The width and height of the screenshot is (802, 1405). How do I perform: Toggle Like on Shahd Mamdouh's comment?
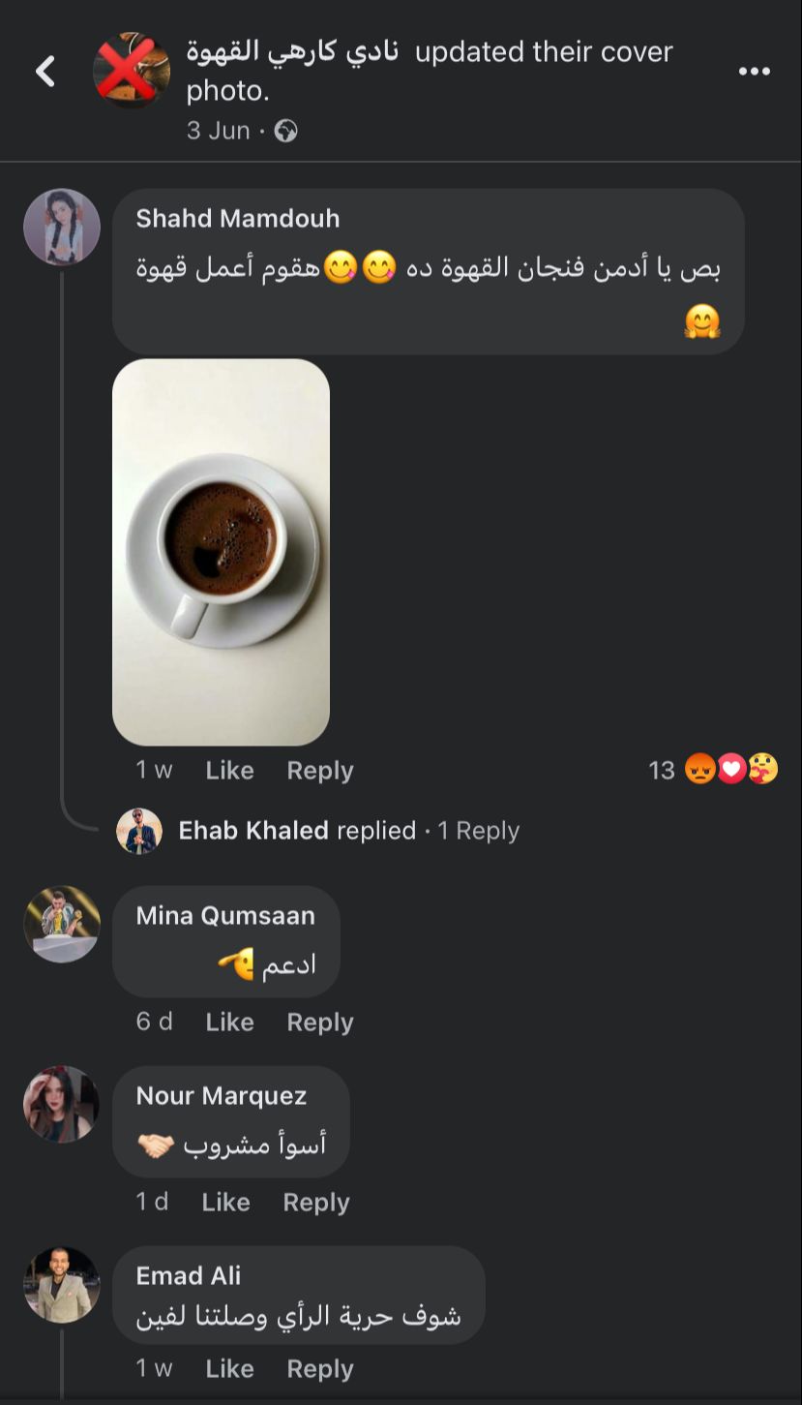click(229, 770)
